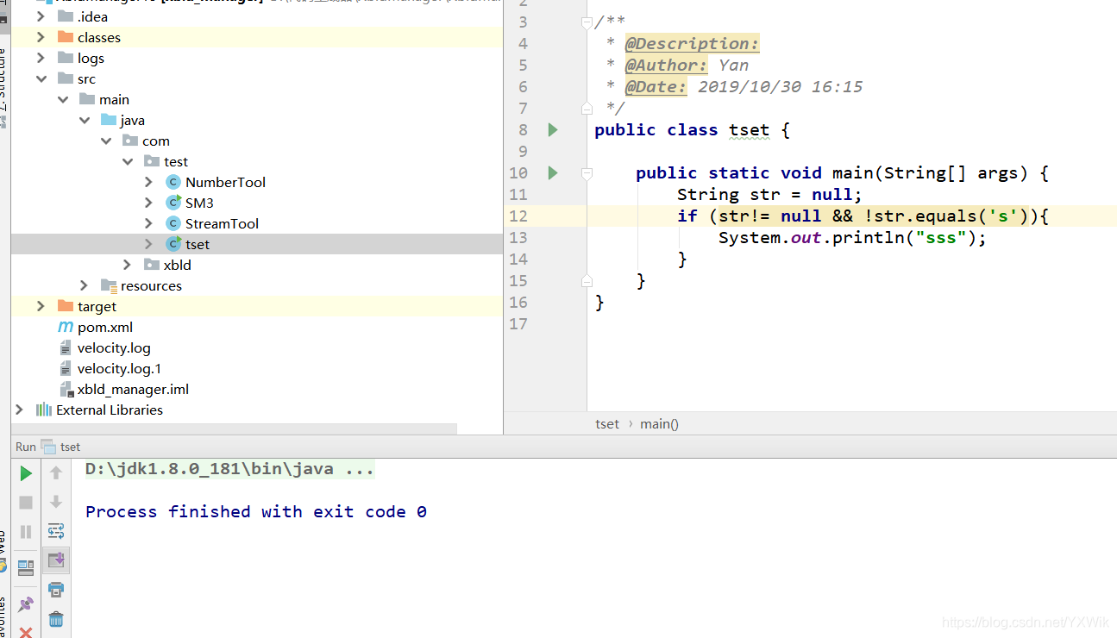Expand the .idea folder
The width and height of the screenshot is (1117, 638).
point(41,16)
